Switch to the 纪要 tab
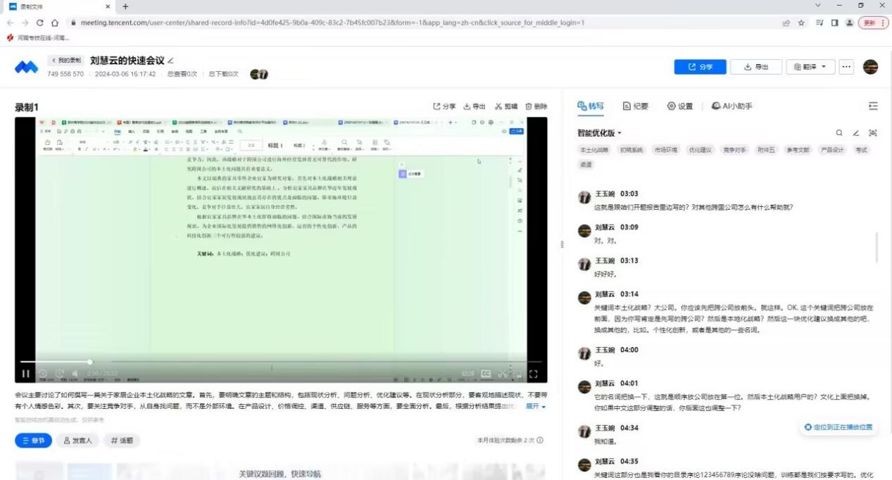Image resolution: width=892 pixels, height=480 pixels. pyautogui.click(x=636, y=106)
